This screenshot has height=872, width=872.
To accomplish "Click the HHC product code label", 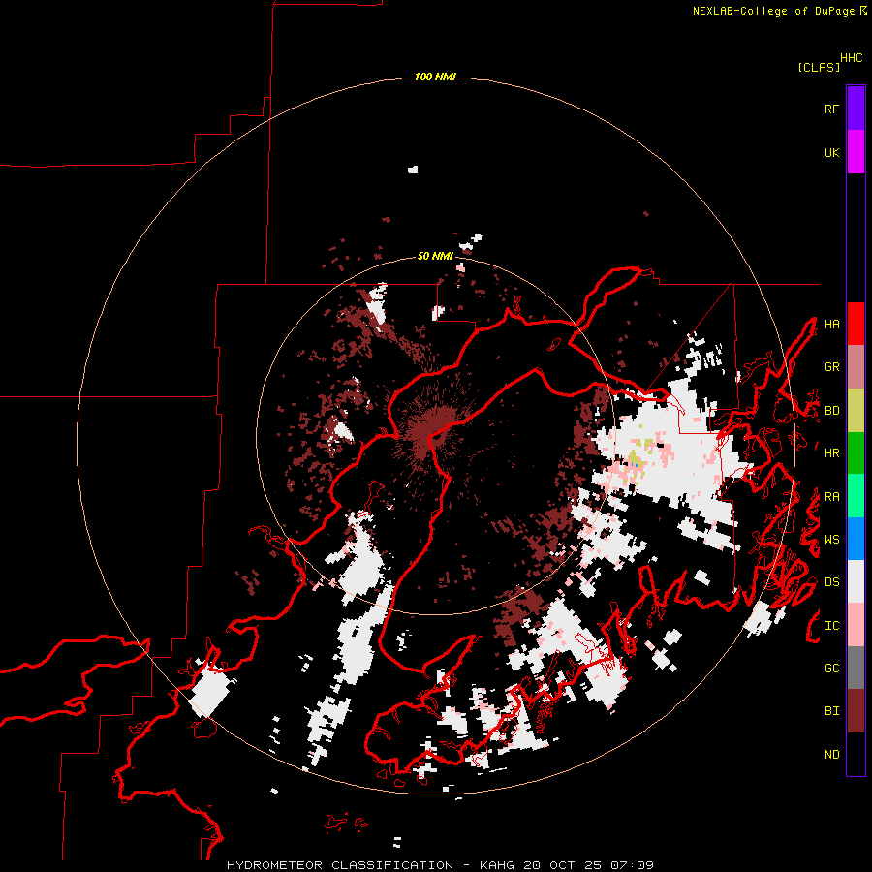I will (852, 58).
